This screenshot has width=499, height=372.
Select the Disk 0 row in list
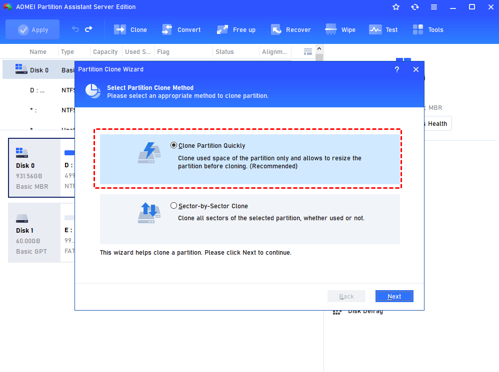38,70
